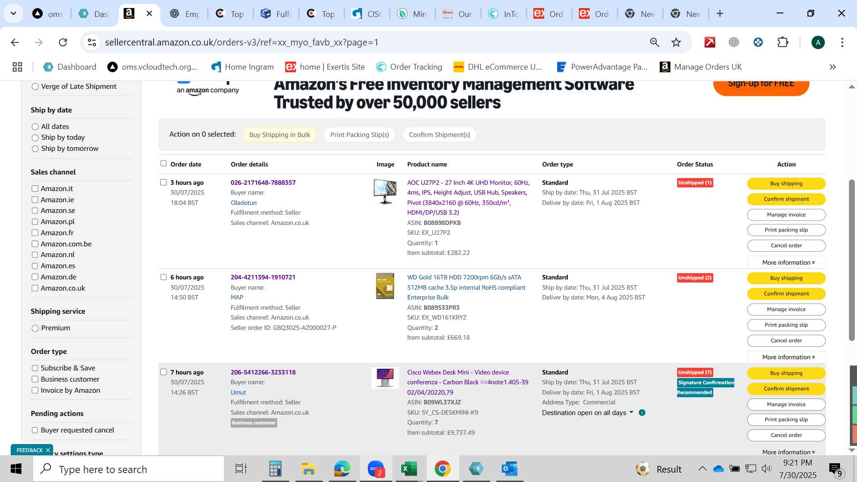Viewport: 857px width, 482px height.
Task: Select the Verge of Late Shipment radio
Action: coord(35,87)
